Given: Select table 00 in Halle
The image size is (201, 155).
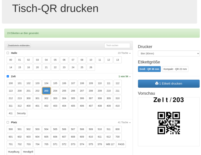Looking at the screenshot, I should coord(11,60).
